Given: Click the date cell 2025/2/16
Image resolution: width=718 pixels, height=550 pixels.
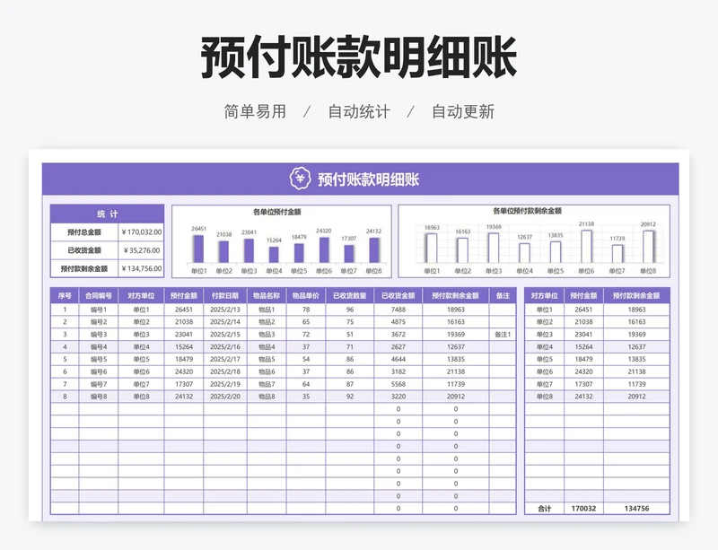Looking at the screenshot, I should tap(225, 347).
